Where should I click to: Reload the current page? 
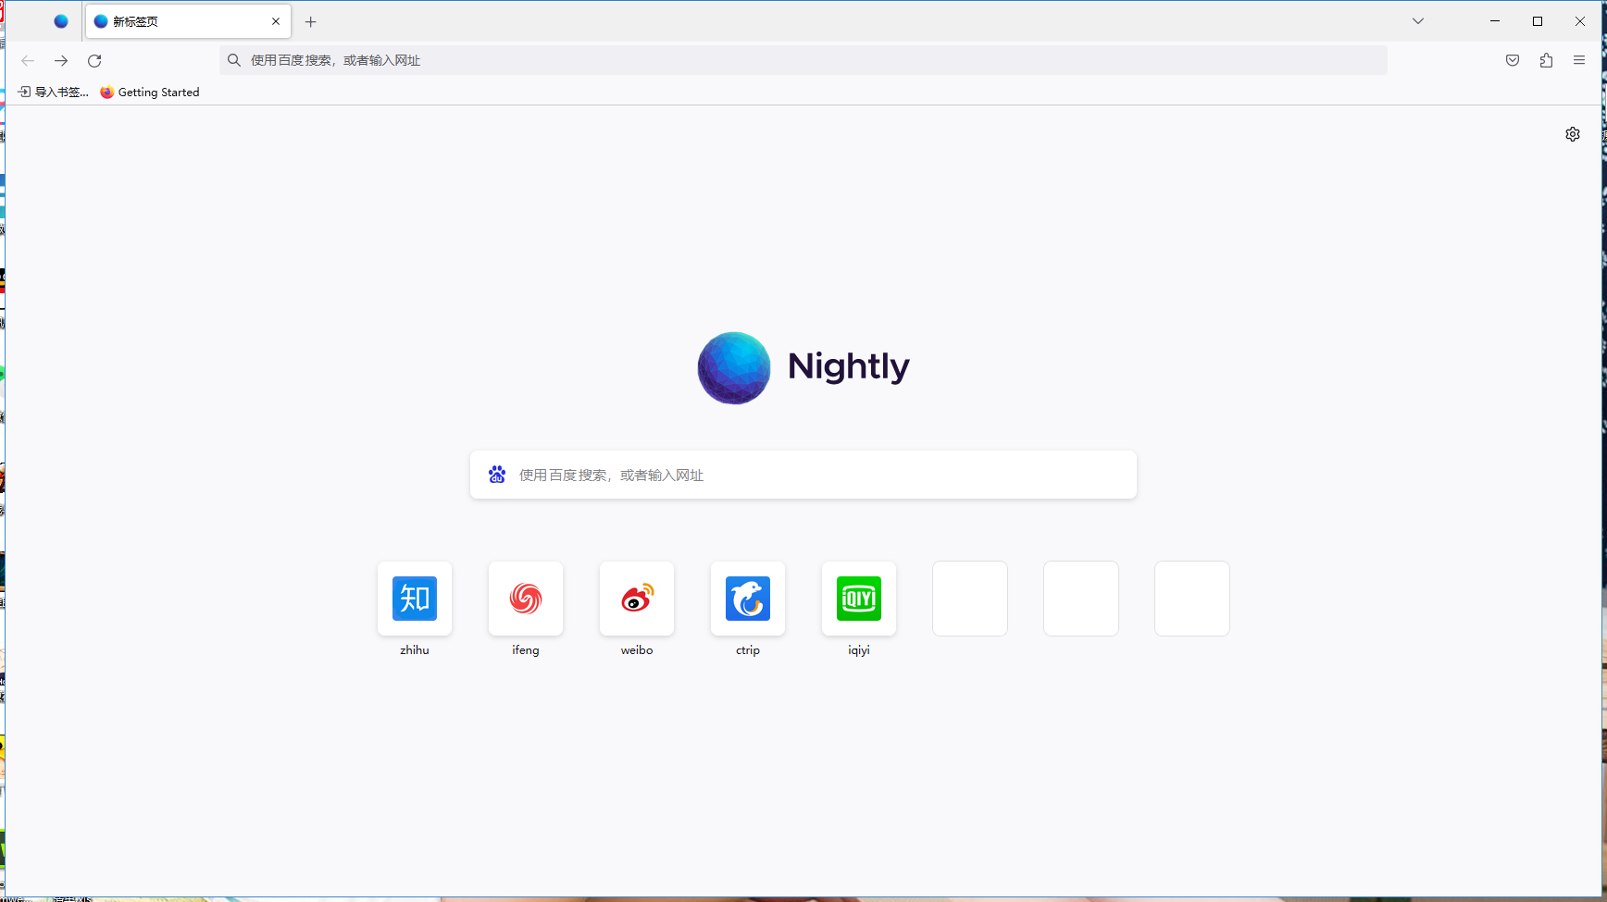click(94, 60)
